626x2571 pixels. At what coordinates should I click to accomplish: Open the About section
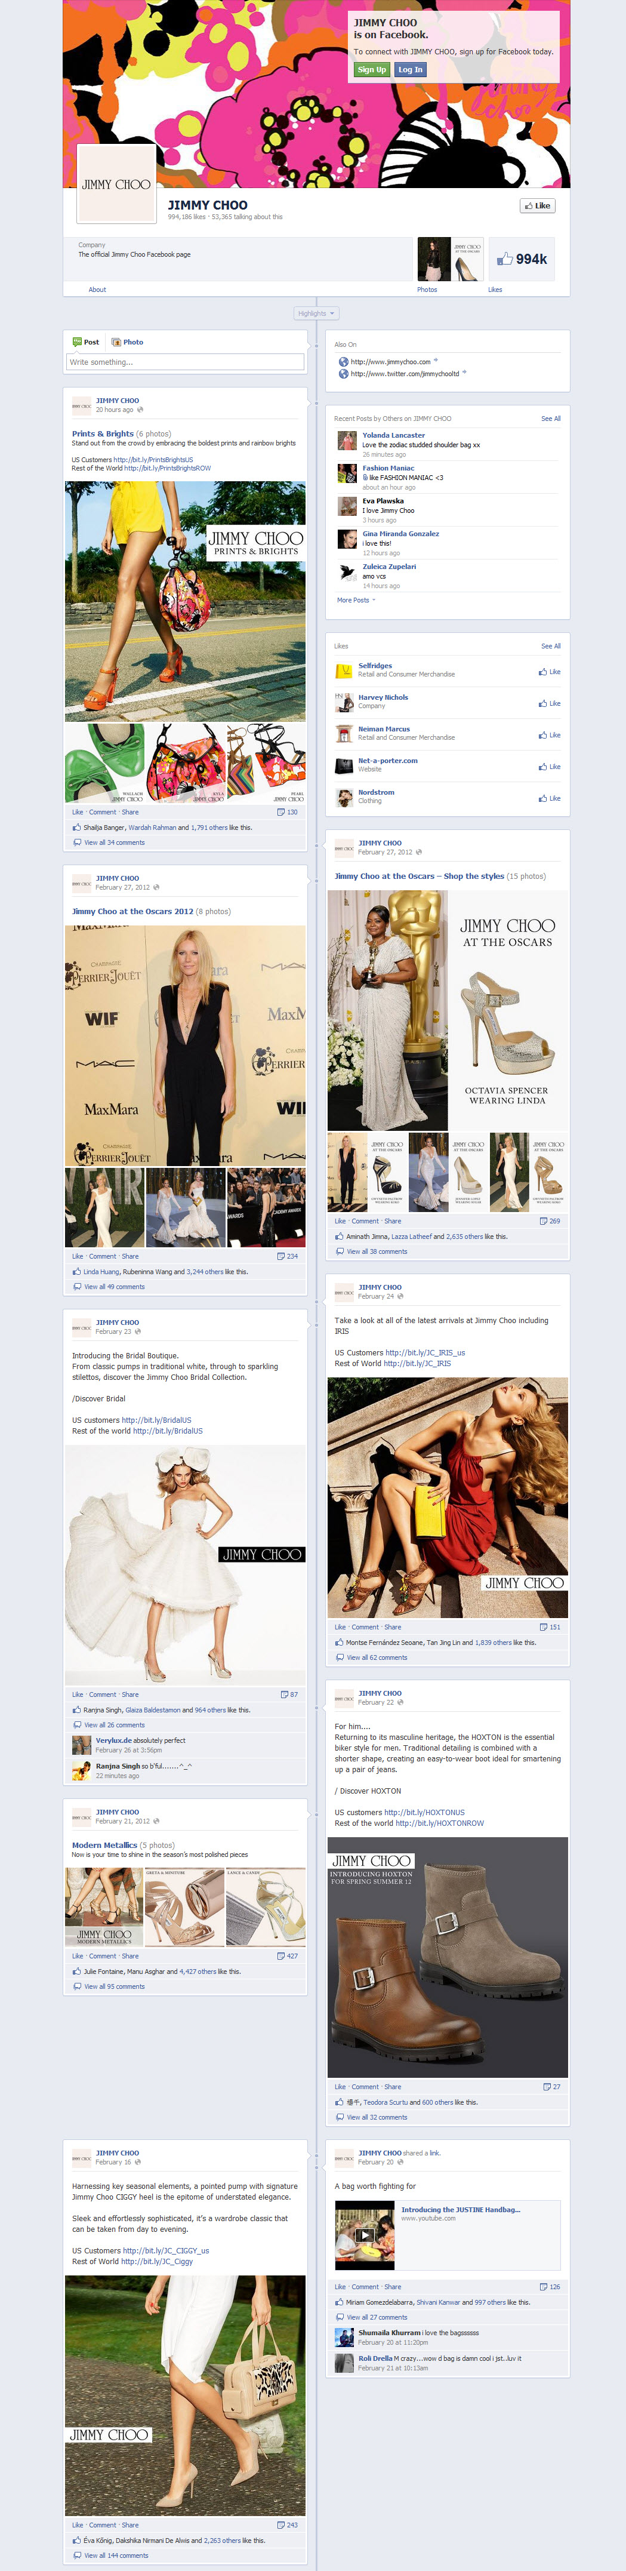(97, 290)
